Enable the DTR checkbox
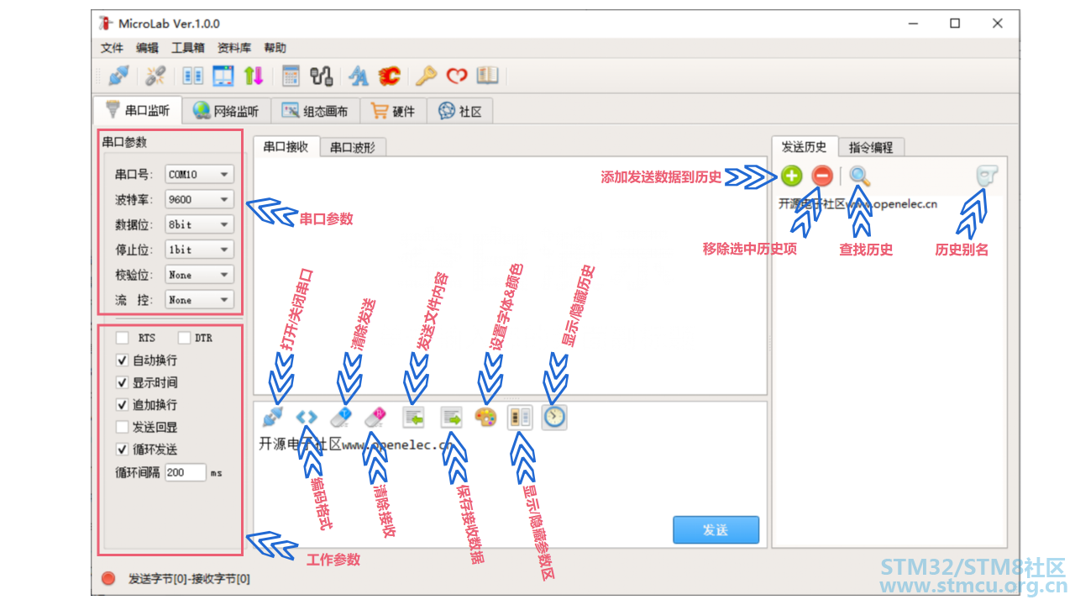The height and width of the screenshot is (605, 1075). pyautogui.click(x=185, y=338)
